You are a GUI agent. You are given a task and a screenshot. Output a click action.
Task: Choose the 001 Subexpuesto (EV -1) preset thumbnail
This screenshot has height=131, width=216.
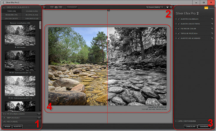(20, 61)
